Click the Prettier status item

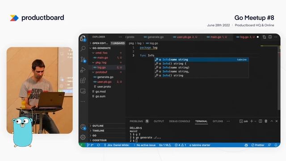[x=258, y=145]
